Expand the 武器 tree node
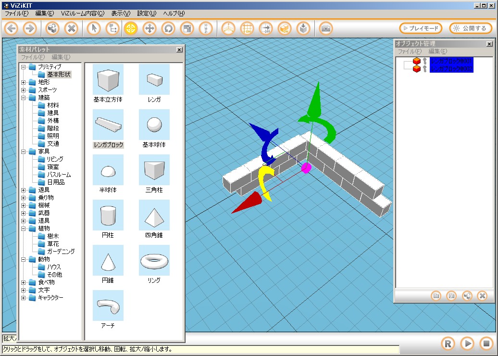The height and width of the screenshot is (356, 498). point(23,213)
